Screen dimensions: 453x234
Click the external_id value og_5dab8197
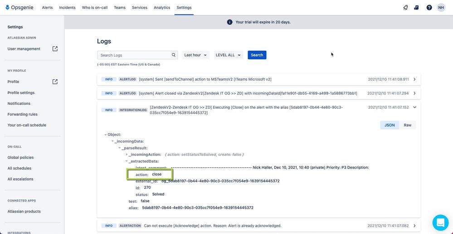coord(220,181)
